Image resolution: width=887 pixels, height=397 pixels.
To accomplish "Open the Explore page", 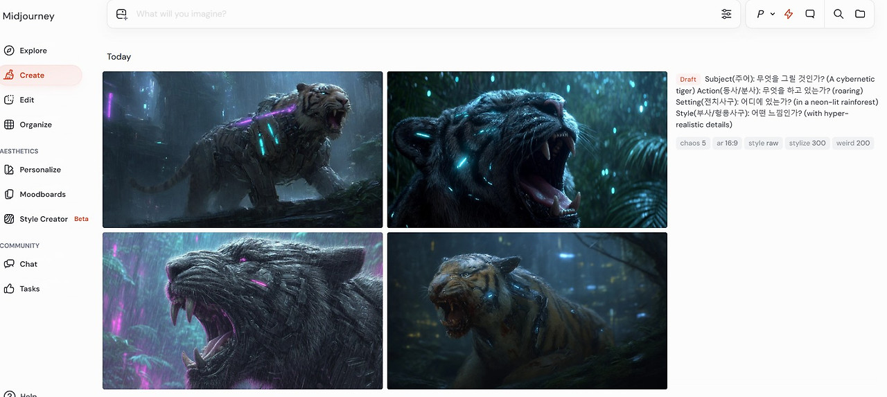I will point(33,51).
